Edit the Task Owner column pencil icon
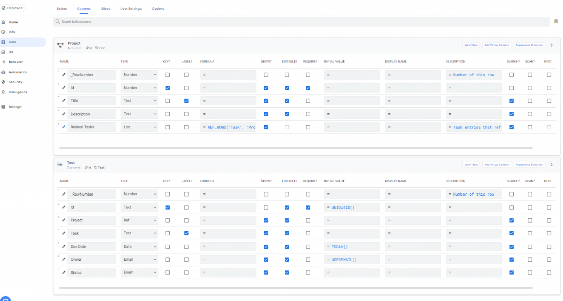 [64, 259]
